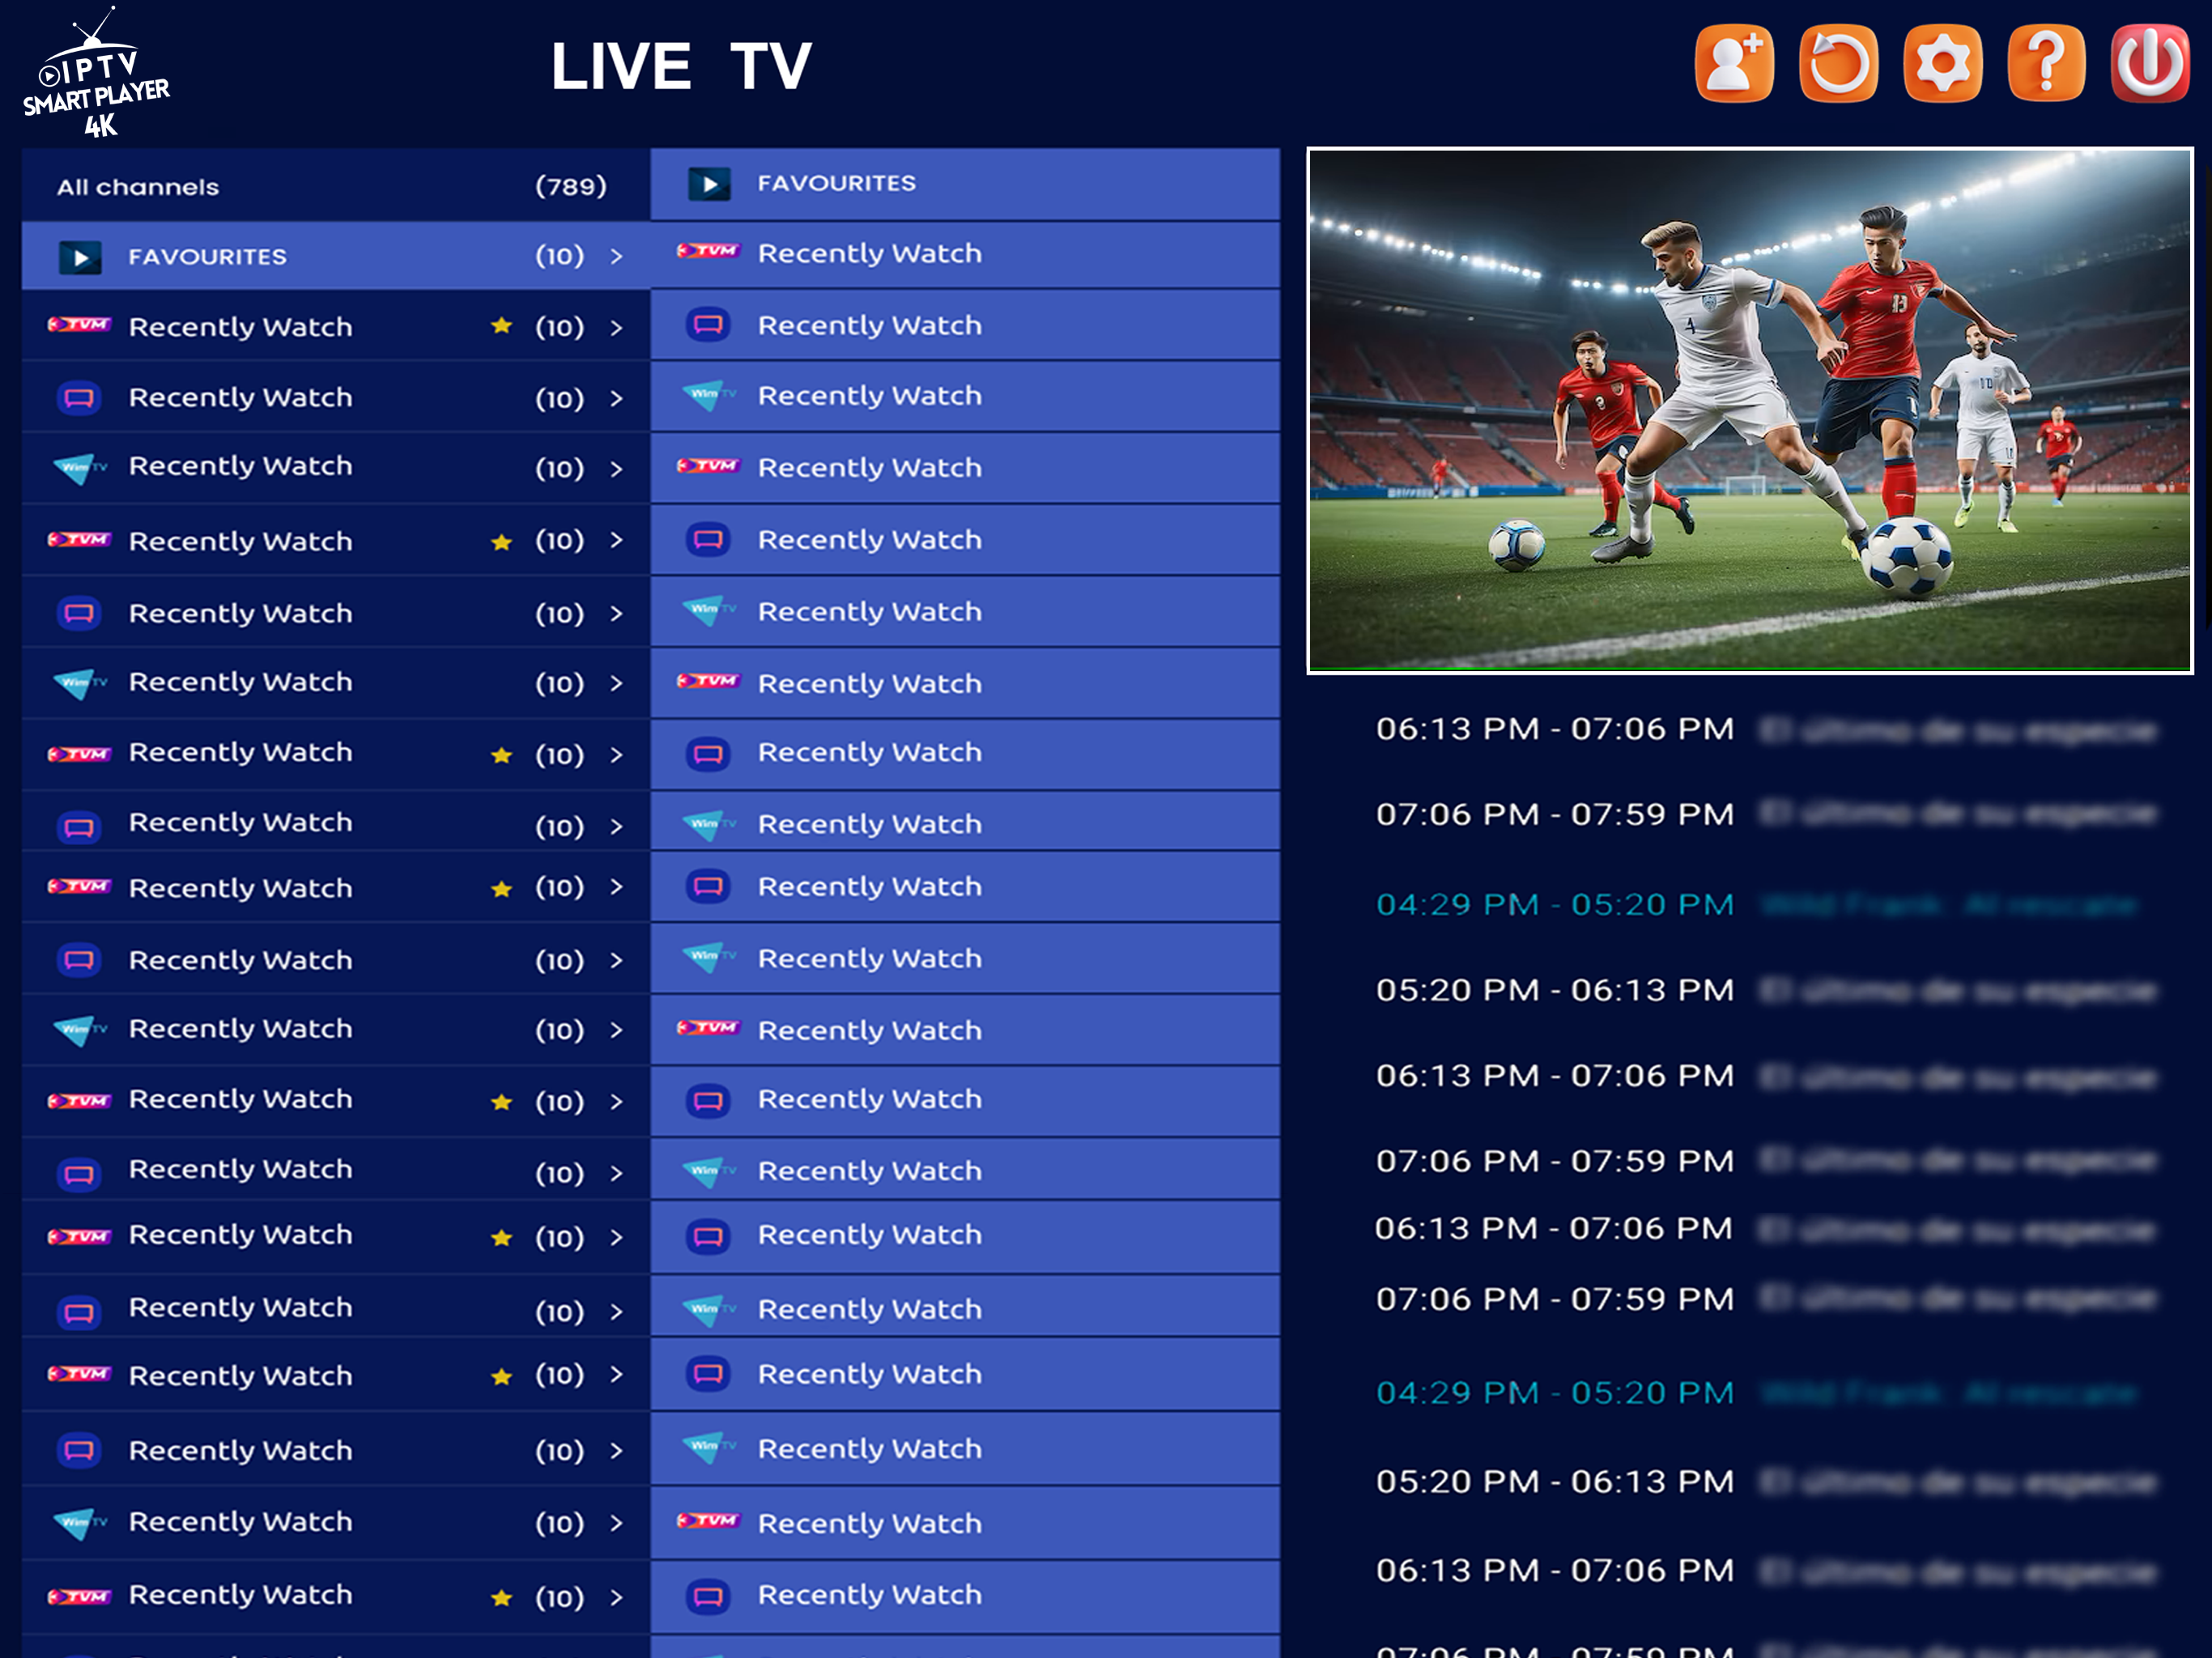Expand chevron of first TVM Recently Watch row
This screenshot has height=1658, width=2212.
pos(616,328)
